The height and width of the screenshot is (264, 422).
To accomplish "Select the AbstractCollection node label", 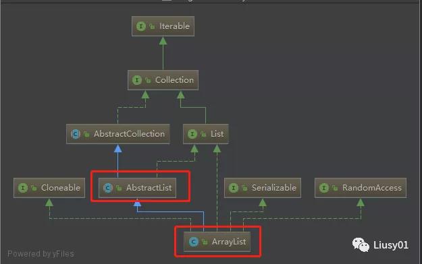I will pos(129,134).
